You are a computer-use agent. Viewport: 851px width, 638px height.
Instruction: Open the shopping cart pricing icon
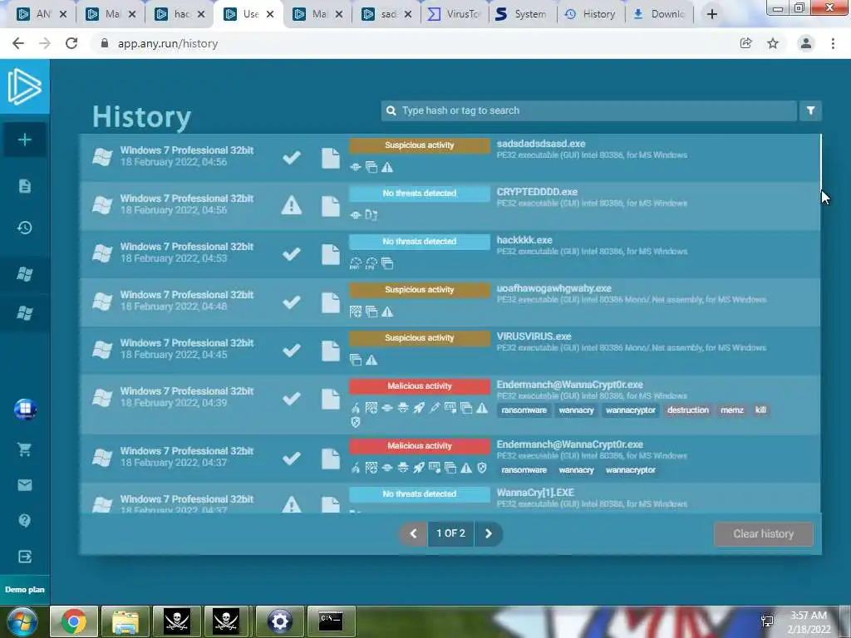click(24, 449)
